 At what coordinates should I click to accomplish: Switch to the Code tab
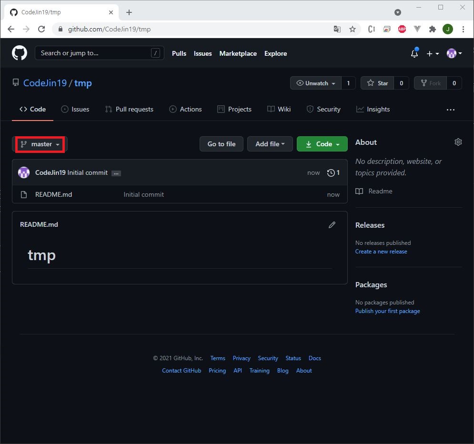tap(33, 109)
